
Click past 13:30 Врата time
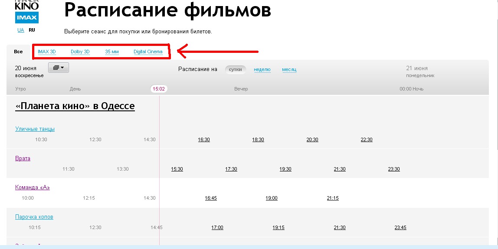click(x=123, y=169)
